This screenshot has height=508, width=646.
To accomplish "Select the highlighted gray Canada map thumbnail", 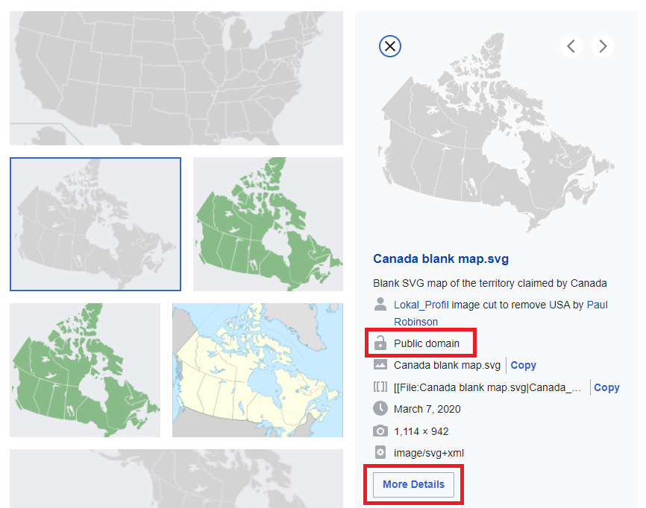I will click(x=95, y=223).
